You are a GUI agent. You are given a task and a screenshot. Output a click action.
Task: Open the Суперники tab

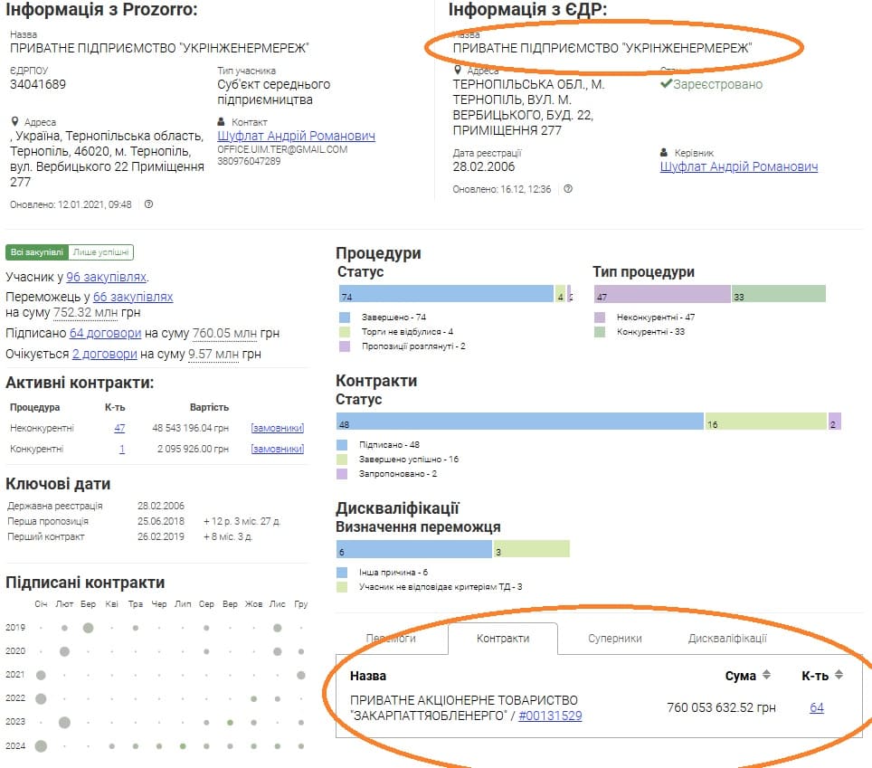615,638
